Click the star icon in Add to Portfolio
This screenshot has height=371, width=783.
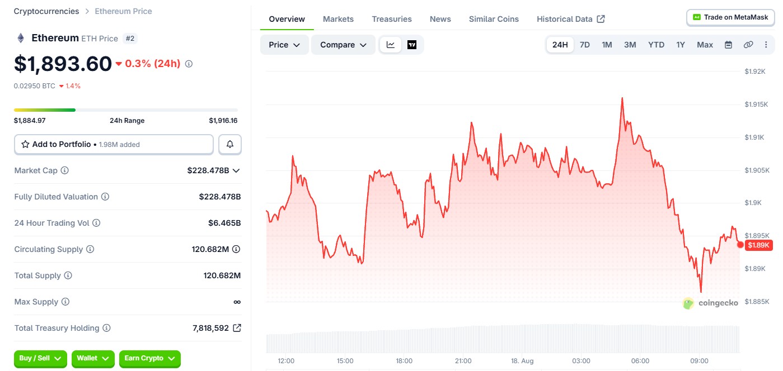coord(25,144)
